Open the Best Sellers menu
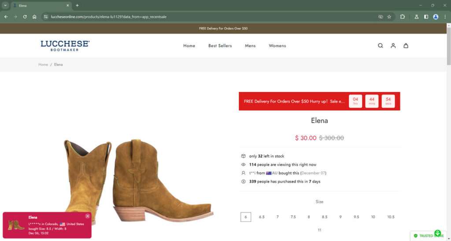 (220, 46)
